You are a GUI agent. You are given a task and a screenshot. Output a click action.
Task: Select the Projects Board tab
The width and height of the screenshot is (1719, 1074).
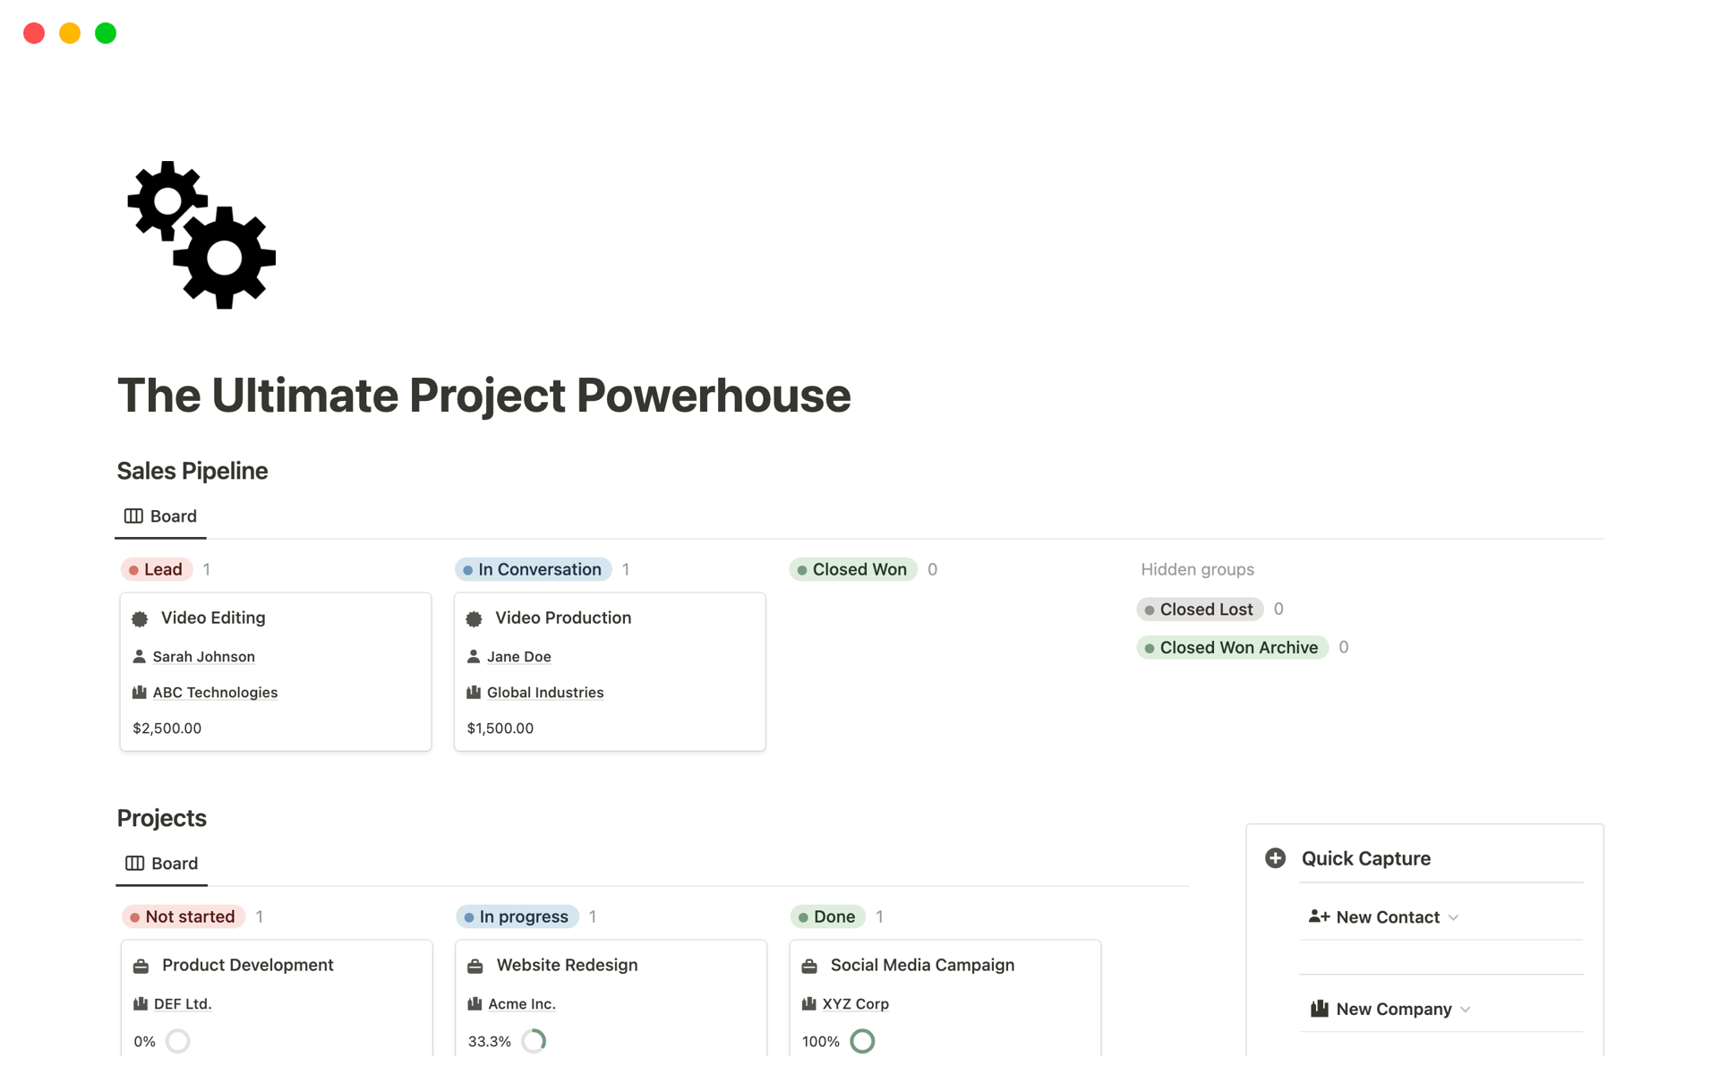pos(162,864)
